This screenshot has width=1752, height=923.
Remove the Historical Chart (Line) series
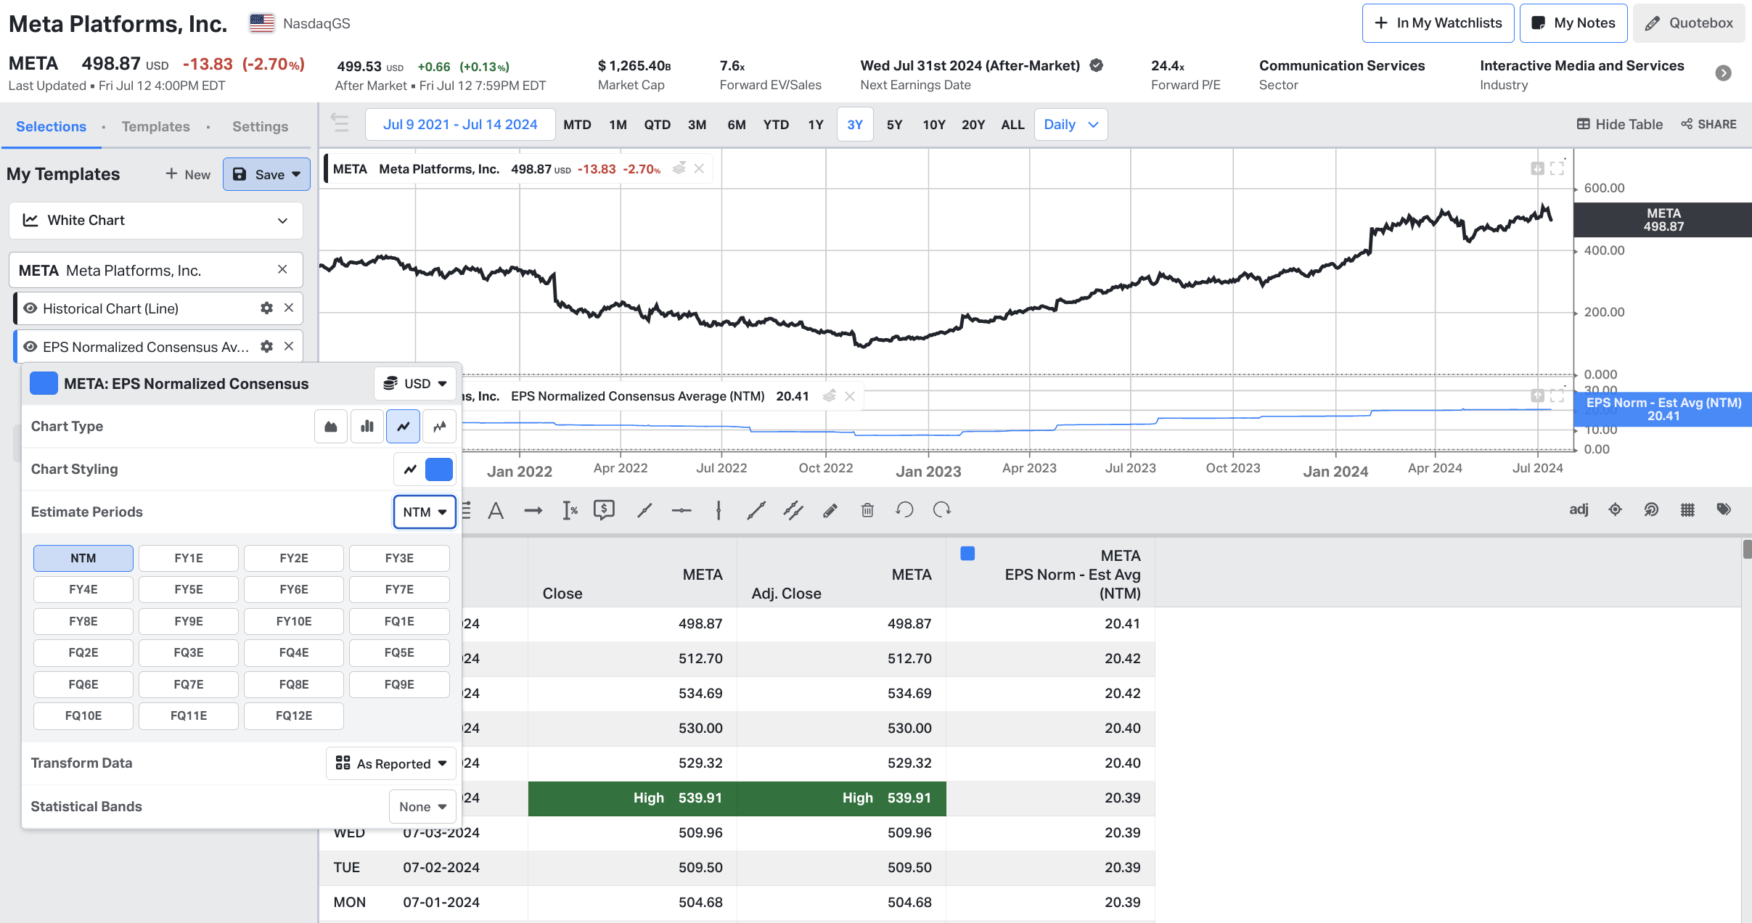click(289, 308)
